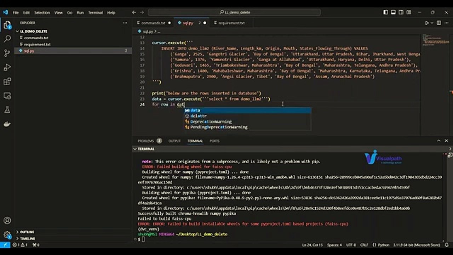Viewport: 453px width, 255px height.
Task: Open the Run menu
Action: click(80, 12)
